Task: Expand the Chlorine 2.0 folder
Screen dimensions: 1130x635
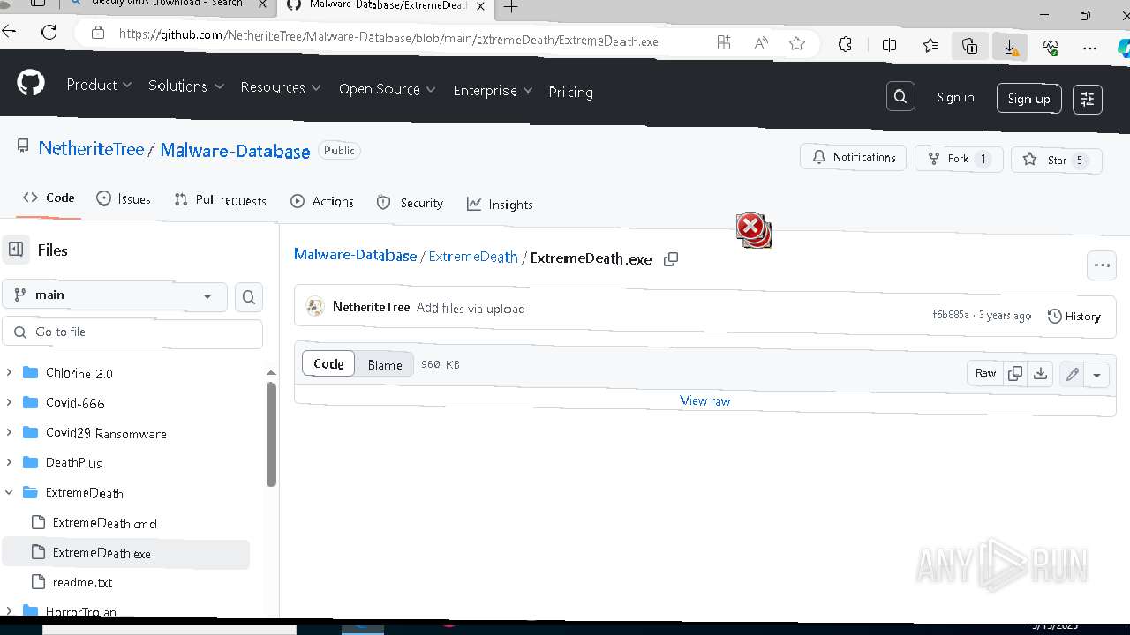Action: tap(9, 372)
